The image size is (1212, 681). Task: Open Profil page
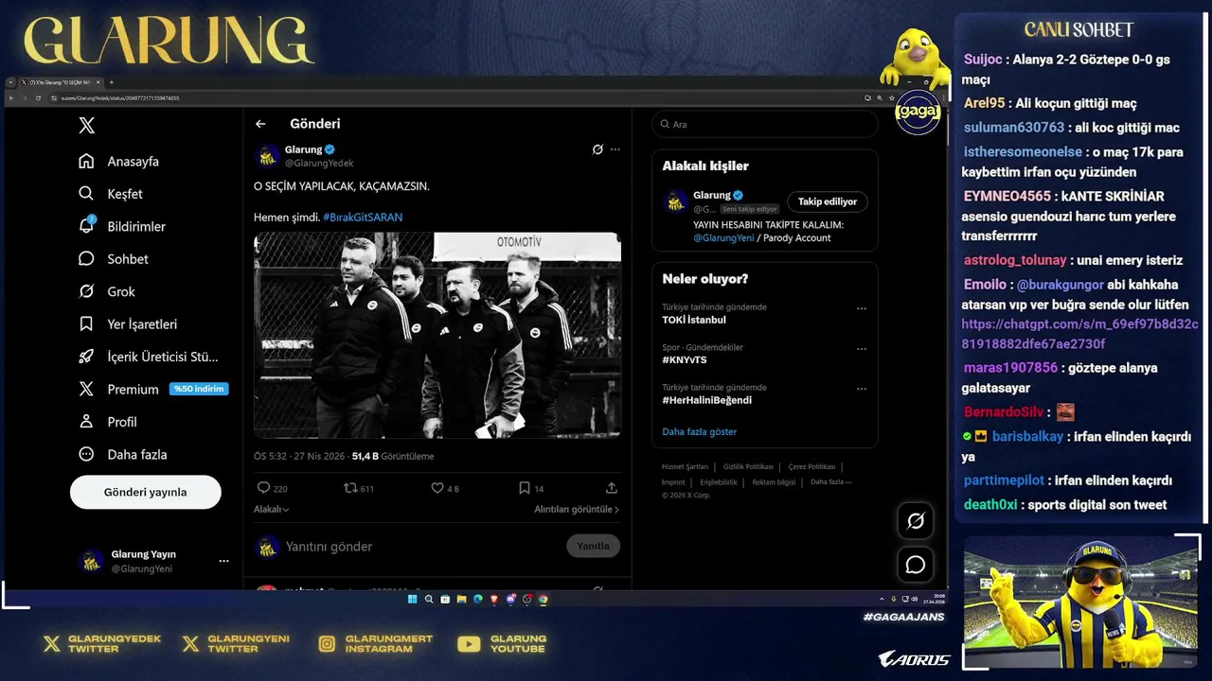108,422
